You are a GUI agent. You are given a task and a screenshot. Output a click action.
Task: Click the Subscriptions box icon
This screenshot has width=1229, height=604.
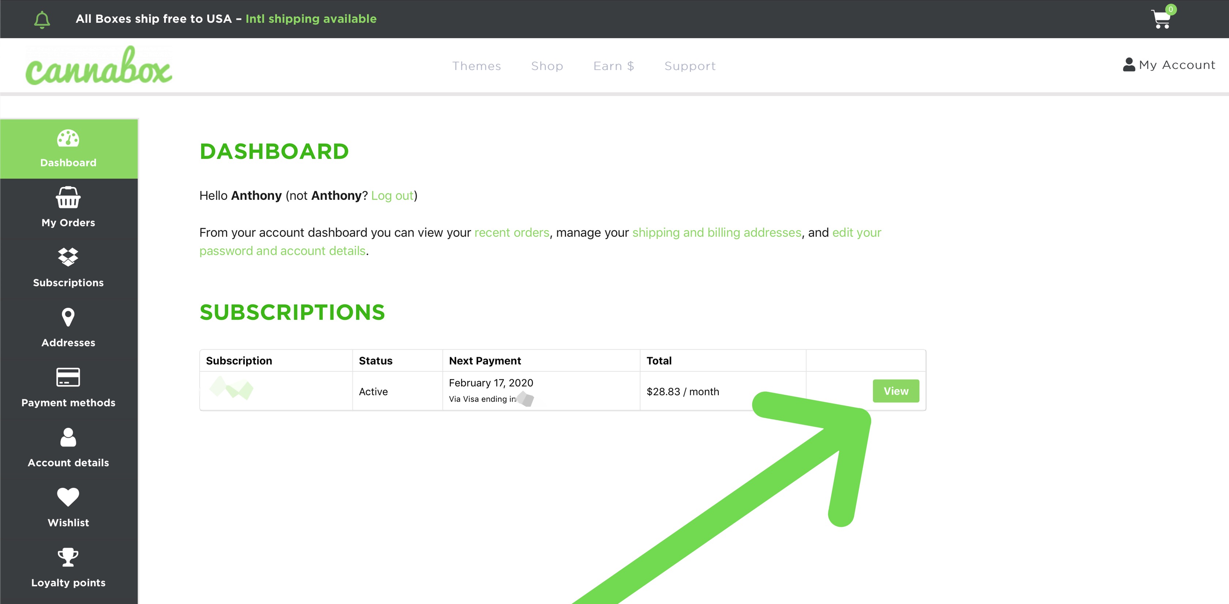click(x=68, y=257)
